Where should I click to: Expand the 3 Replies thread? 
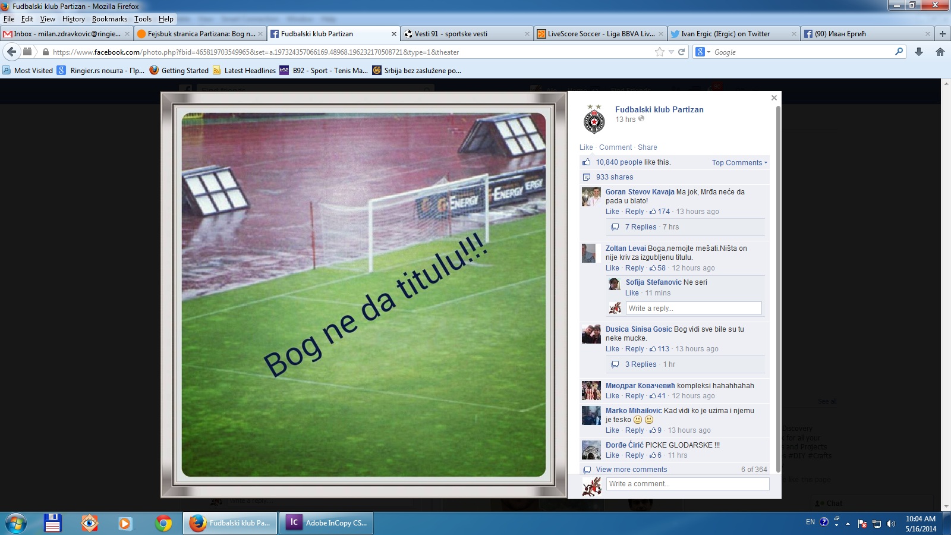[x=640, y=364]
